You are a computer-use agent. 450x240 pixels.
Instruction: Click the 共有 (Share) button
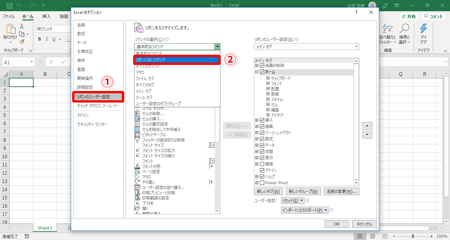(x=409, y=16)
